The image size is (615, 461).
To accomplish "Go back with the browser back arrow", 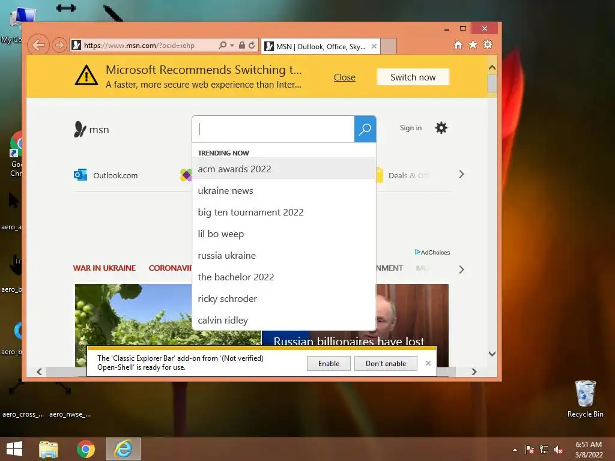I will coord(38,45).
